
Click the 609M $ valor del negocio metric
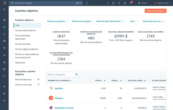121,36
